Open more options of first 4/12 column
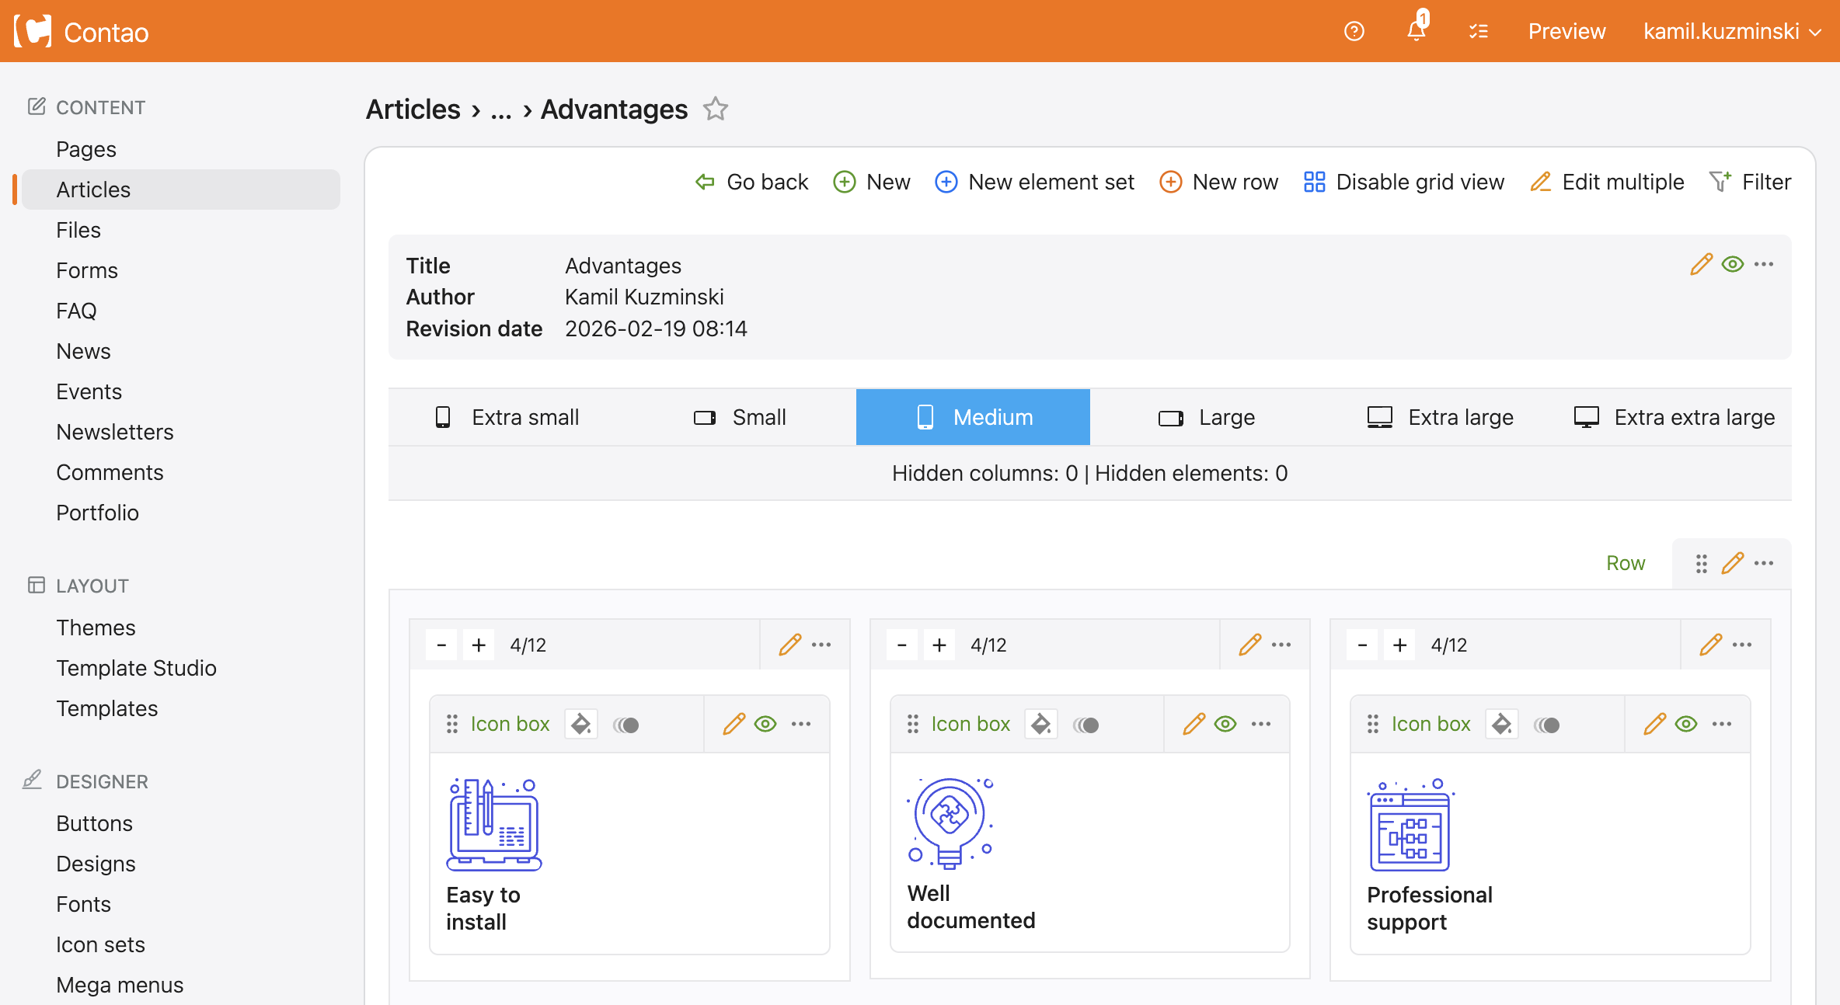1840x1005 pixels. [x=821, y=645]
